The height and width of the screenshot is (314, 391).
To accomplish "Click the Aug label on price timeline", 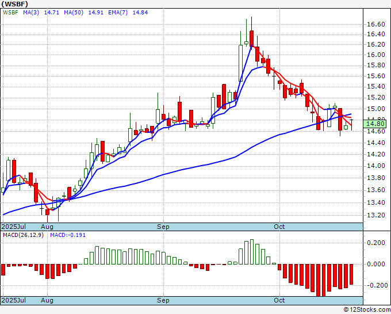I will pos(47,227).
